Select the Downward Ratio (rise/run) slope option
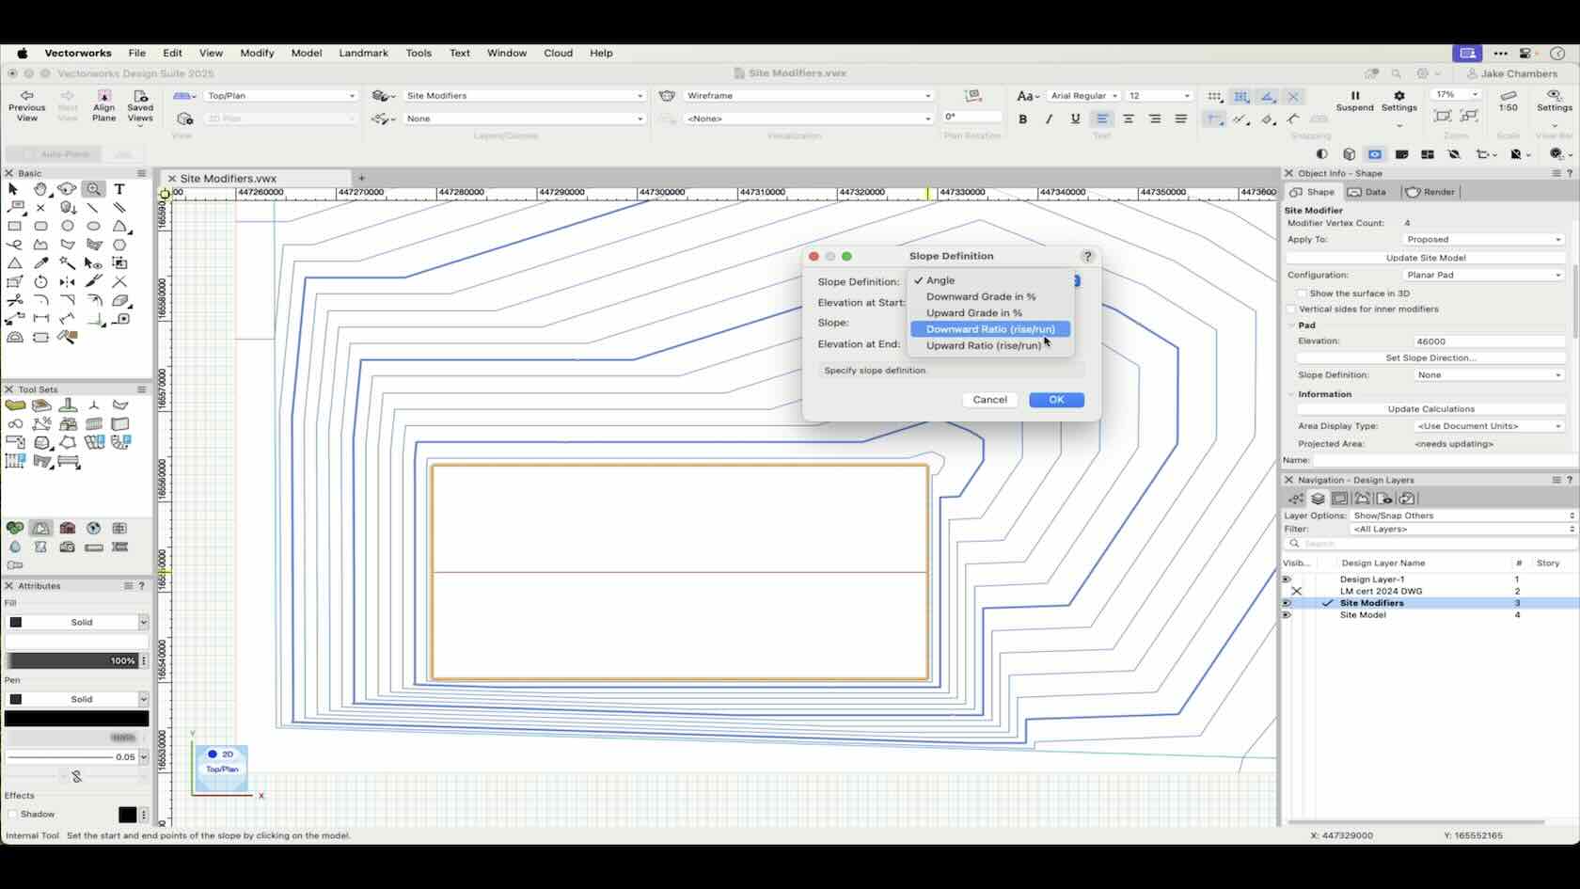Viewport: 1580px width, 889px height. (x=988, y=329)
